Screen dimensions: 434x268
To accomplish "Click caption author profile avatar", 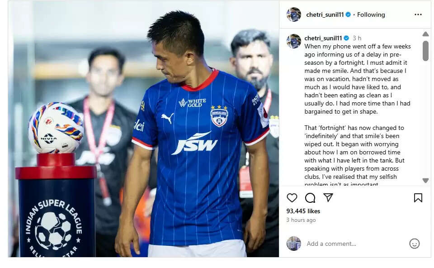I will pyautogui.click(x=294, y=41).
